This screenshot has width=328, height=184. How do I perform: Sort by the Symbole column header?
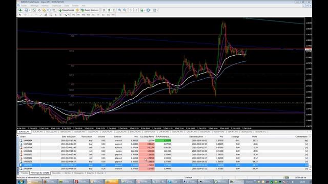117,136
